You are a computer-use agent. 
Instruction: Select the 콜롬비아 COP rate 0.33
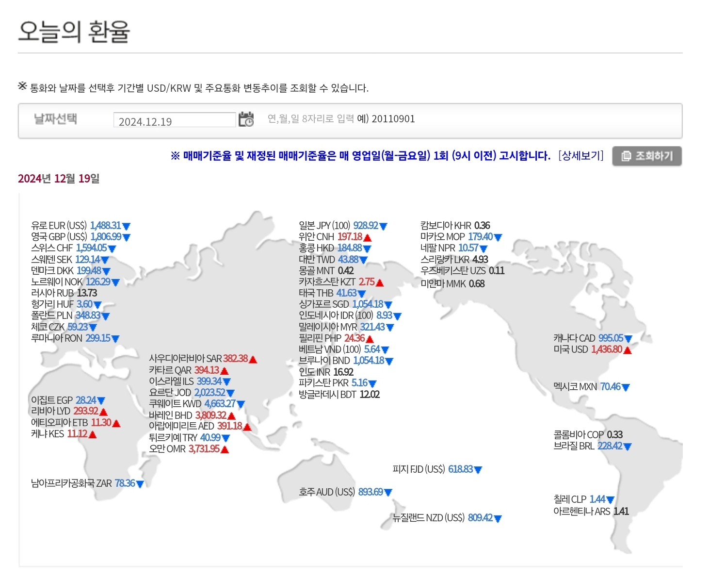[614, 435]
